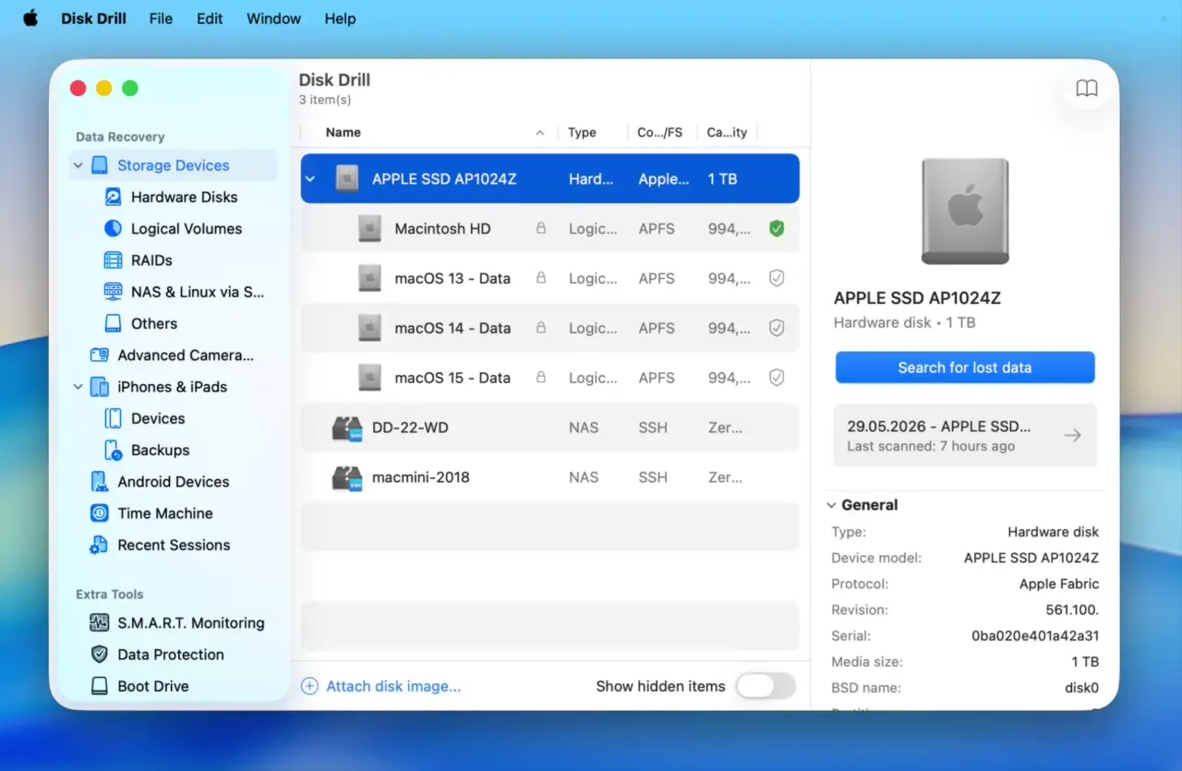Click the Apple Fabric protocol value
This screenshot has height=771, width=1182.
[1059, 584]
